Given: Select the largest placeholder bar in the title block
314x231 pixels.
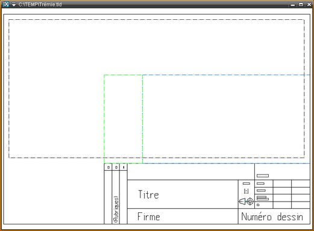Looking at the screenshot, I should click(x=263, y=176).
